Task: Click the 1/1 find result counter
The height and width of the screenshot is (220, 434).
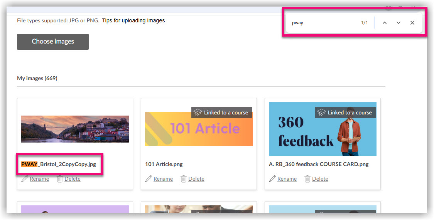Action: (365, 23)
